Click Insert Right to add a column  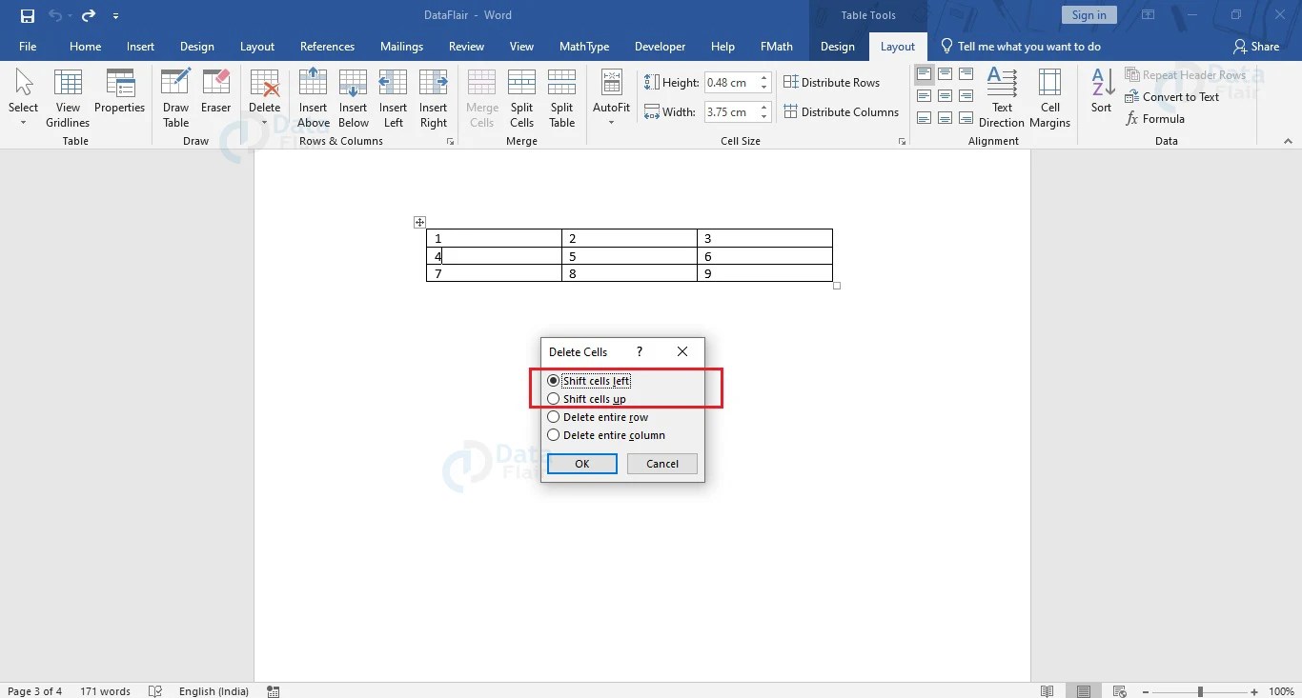(x=434, y=98)
